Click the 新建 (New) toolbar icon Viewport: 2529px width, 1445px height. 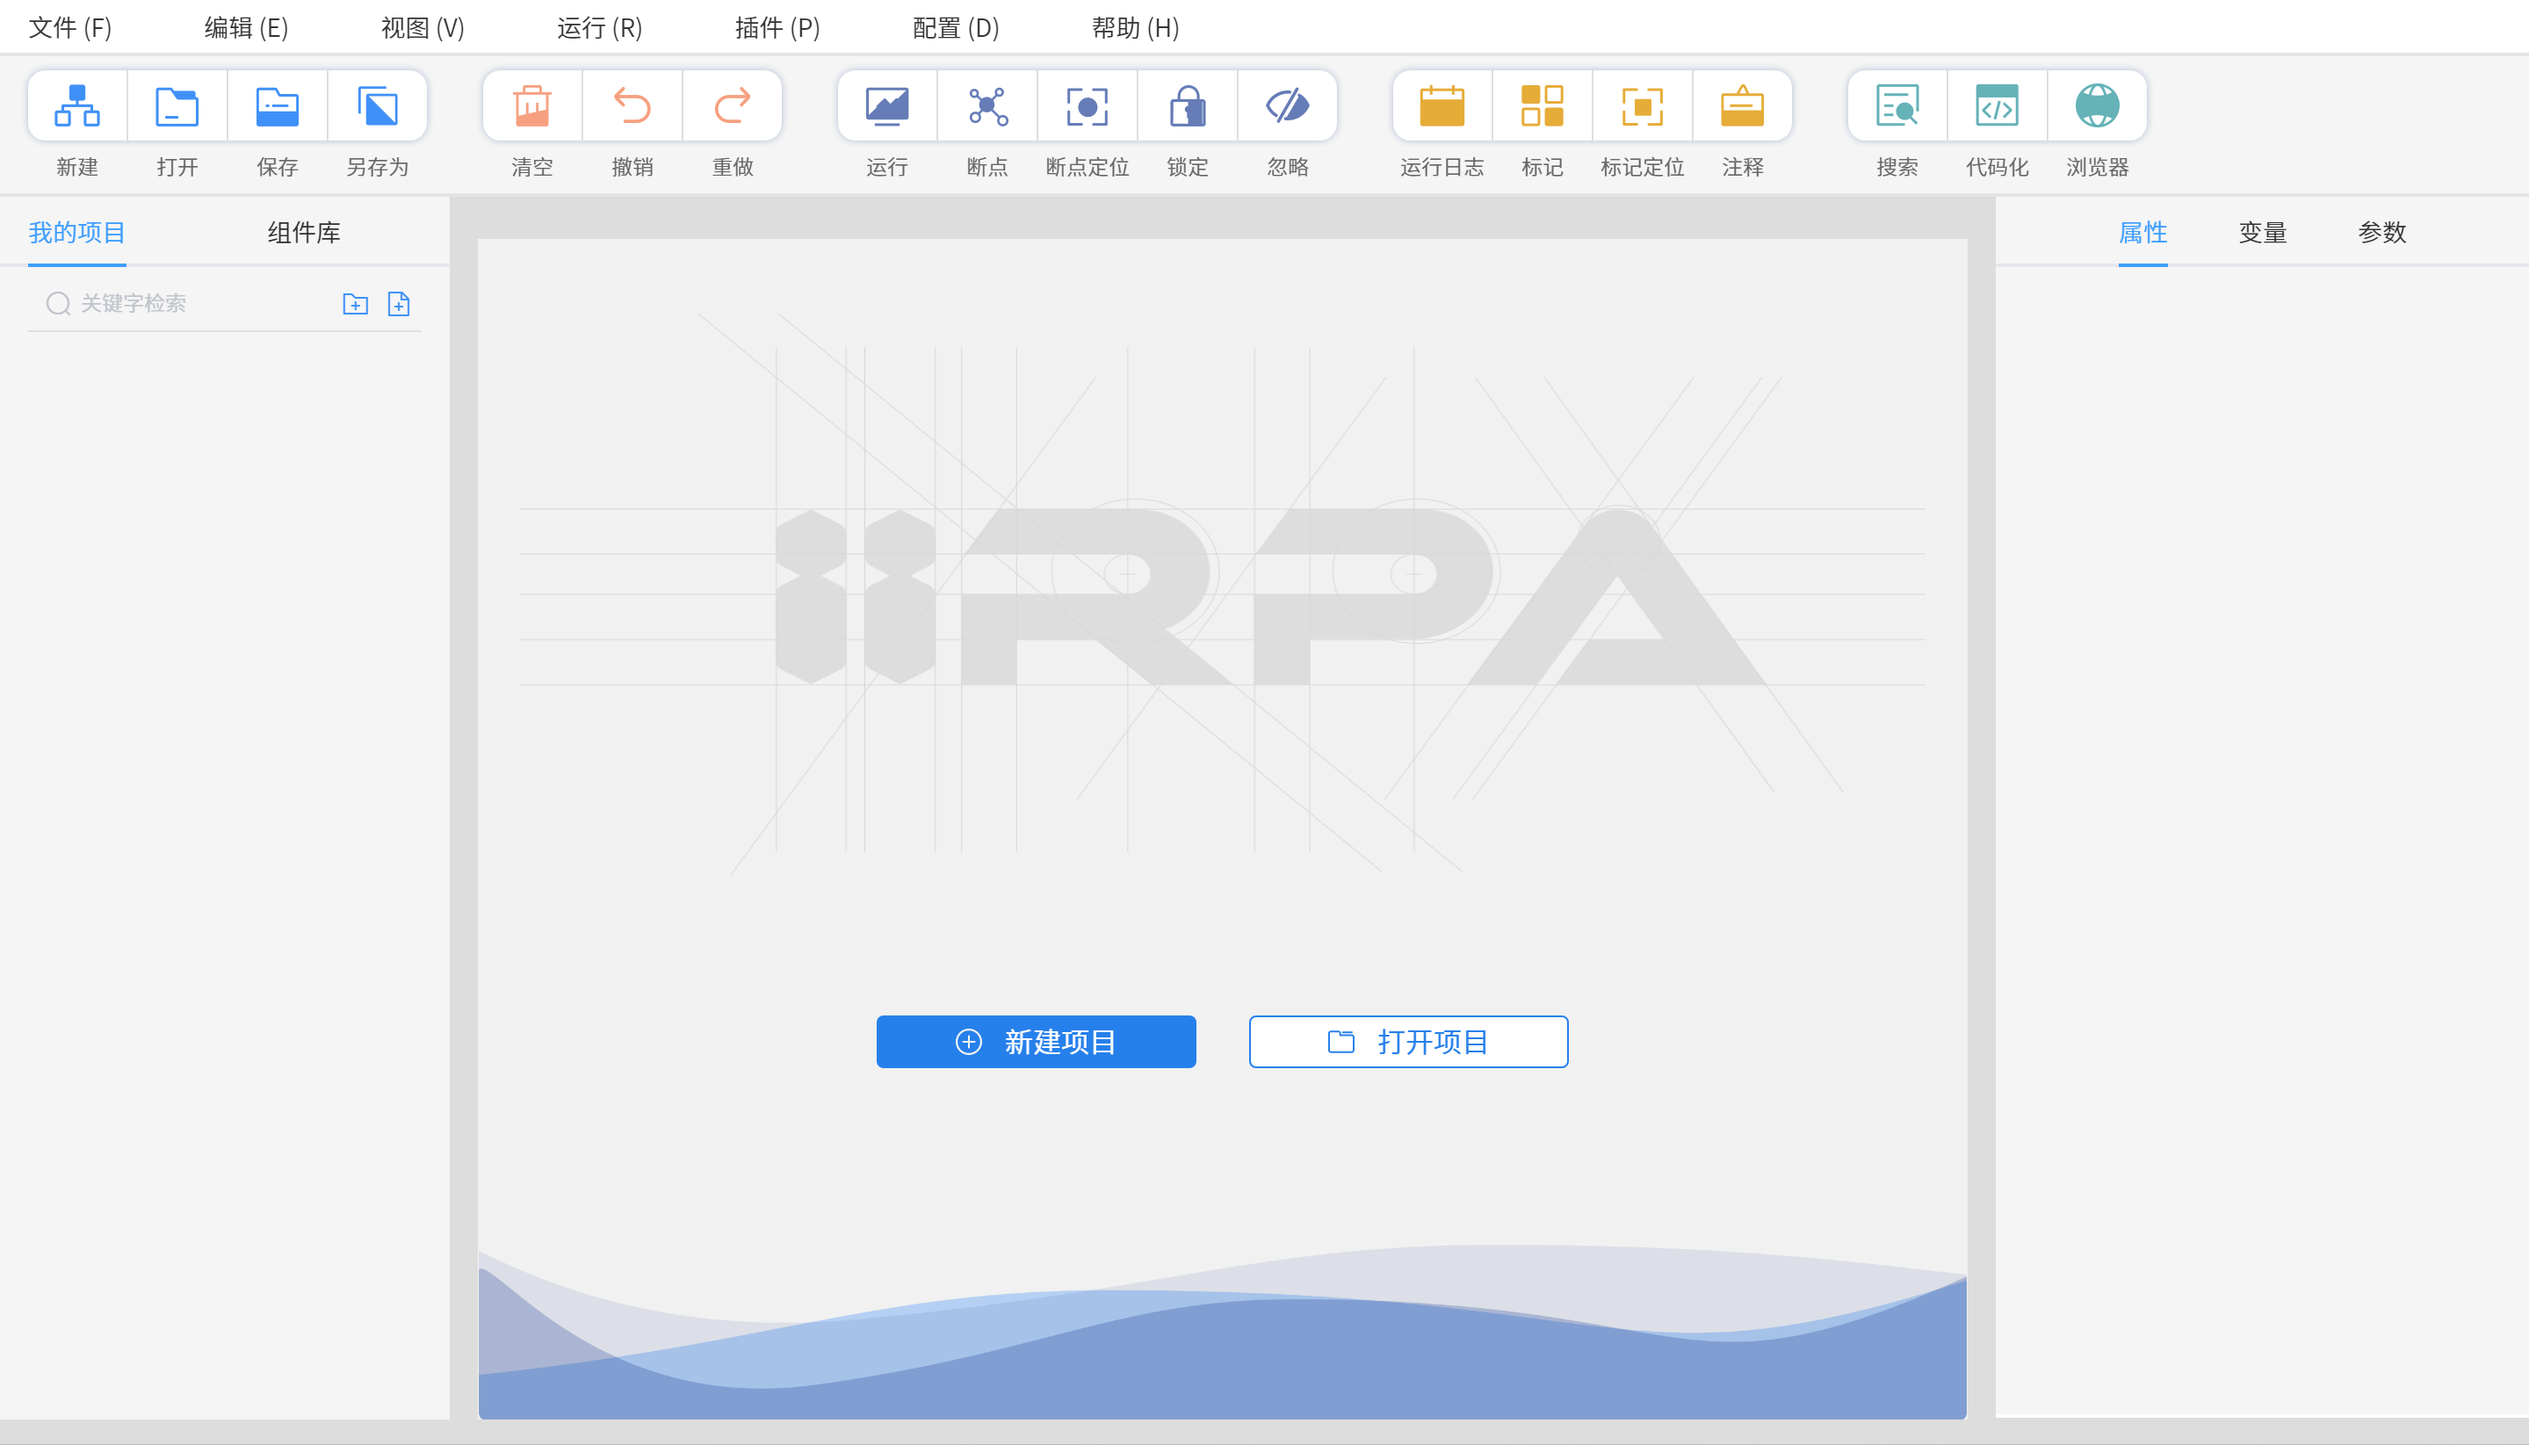pos(77,106)
